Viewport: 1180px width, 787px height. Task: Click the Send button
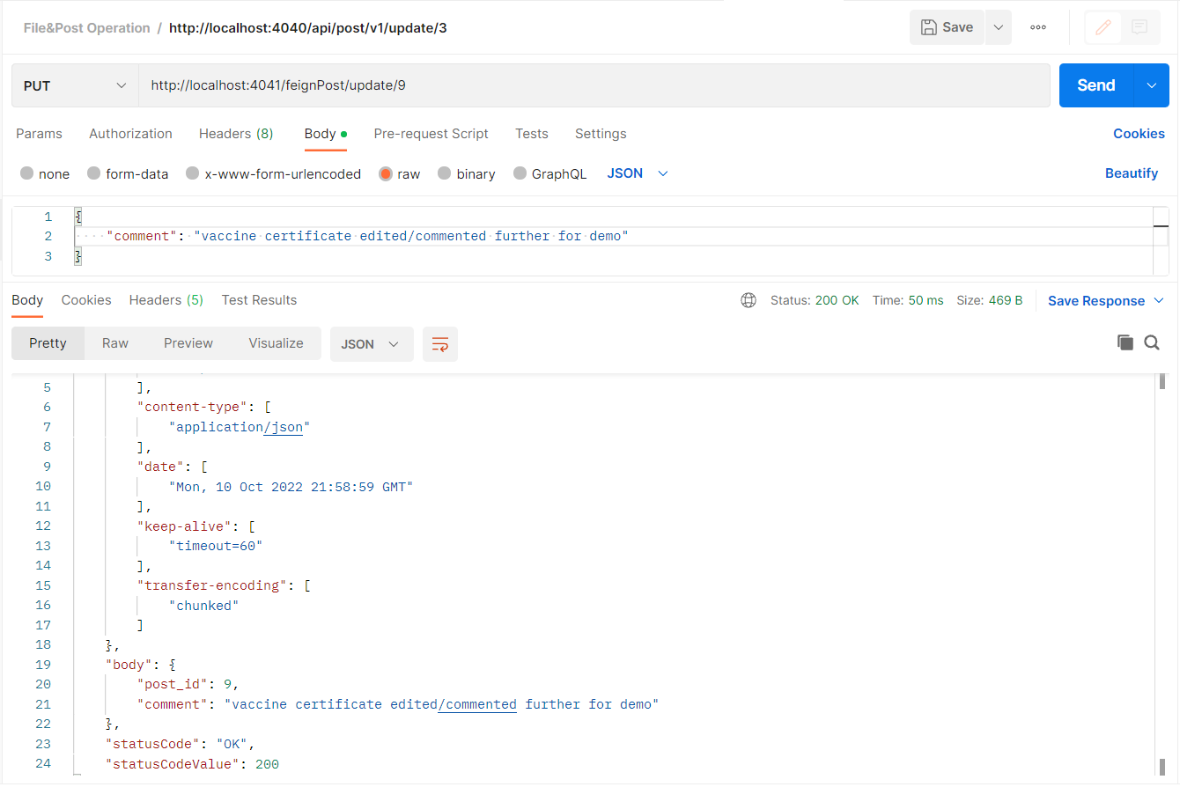click(x=1094, y=85)
